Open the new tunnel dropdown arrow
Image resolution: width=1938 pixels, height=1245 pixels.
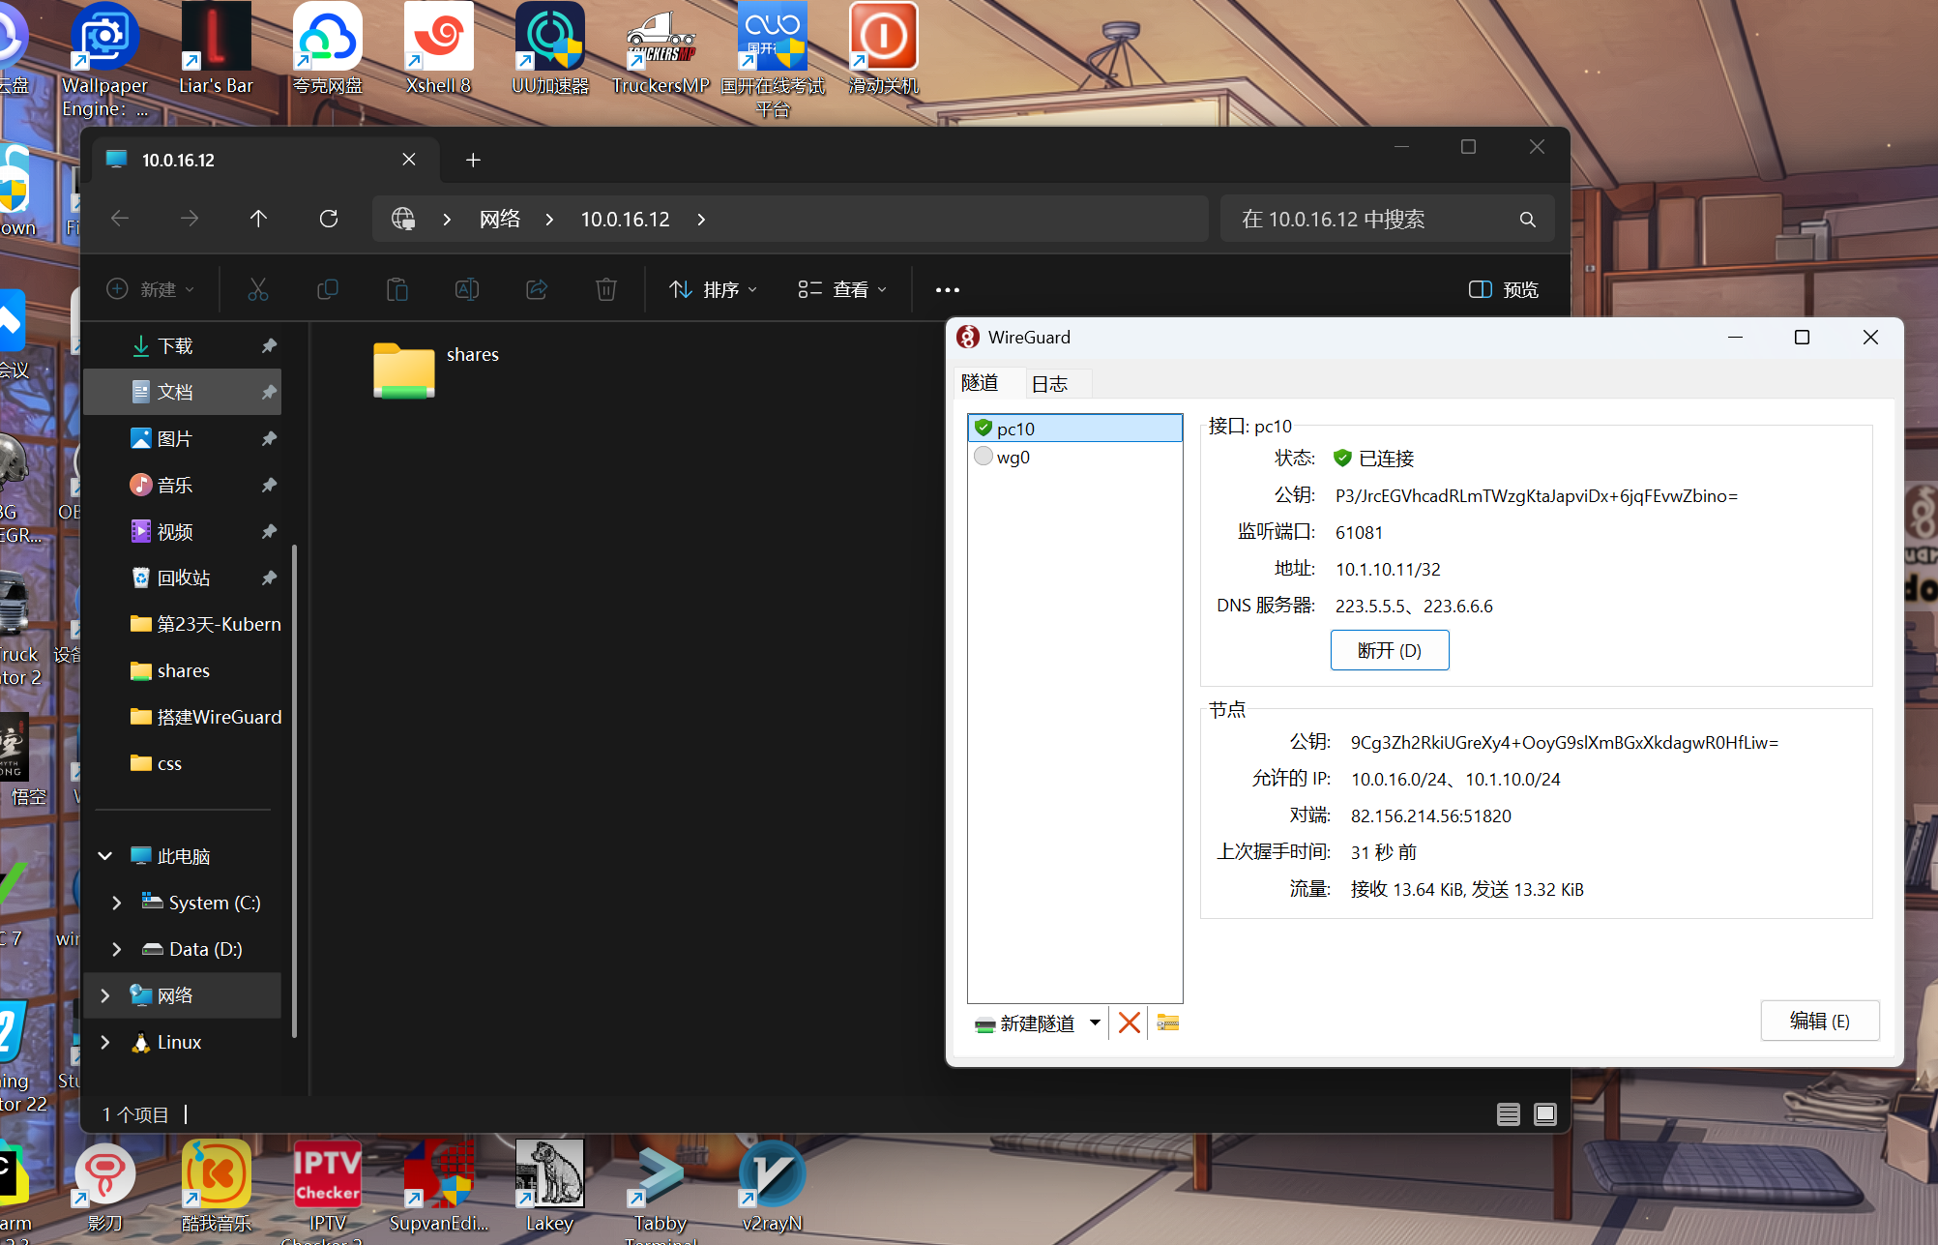coord(1095,1023)
